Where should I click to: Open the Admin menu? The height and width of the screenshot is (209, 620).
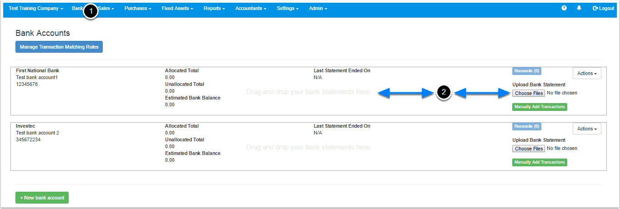pos(318,8)
